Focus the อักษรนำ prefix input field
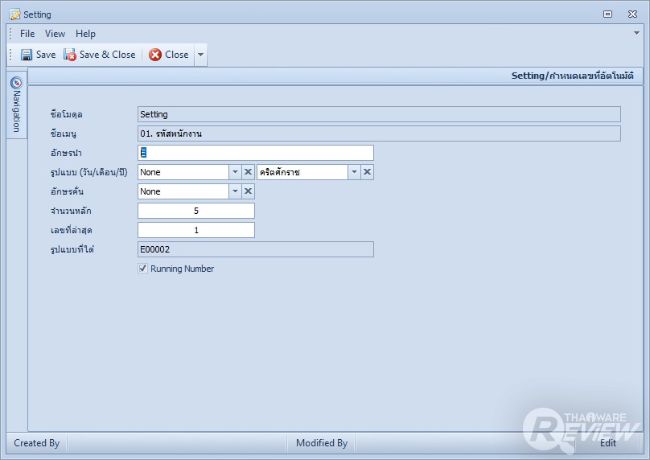650x460 pixels. tap(255, 153)
